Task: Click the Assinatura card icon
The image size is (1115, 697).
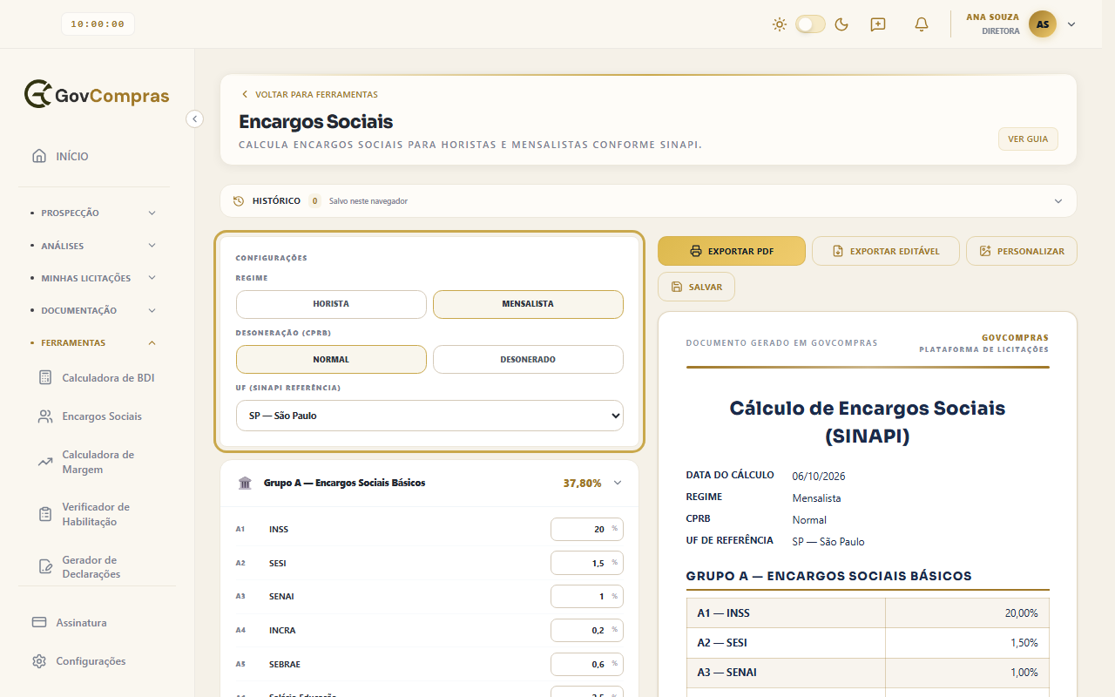Action: [x=39, y=623]
